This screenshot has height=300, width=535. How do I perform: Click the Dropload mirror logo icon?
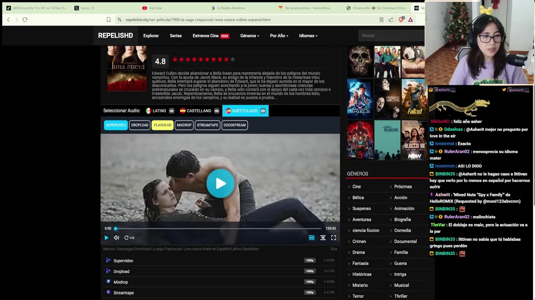tap(108, 271)
